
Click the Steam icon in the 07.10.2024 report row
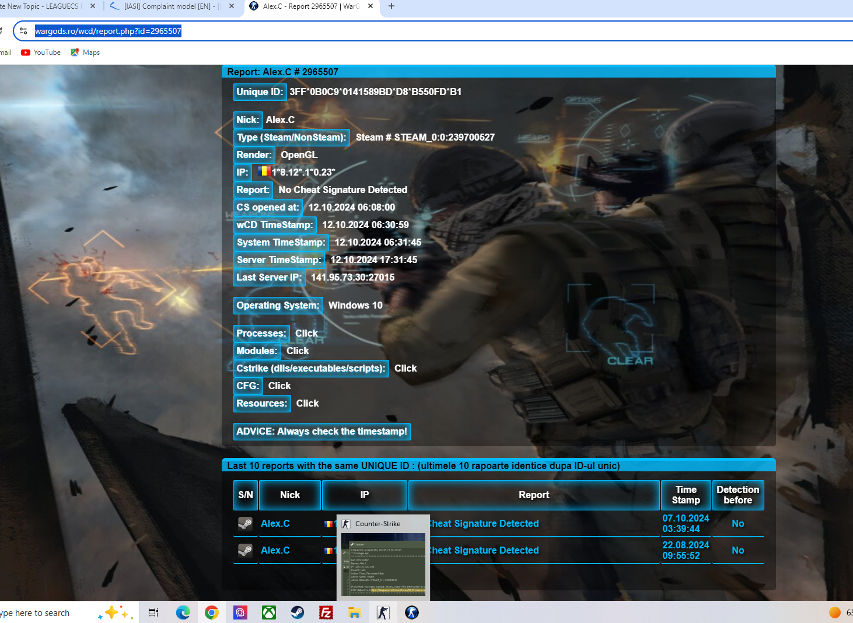point(245,524)
